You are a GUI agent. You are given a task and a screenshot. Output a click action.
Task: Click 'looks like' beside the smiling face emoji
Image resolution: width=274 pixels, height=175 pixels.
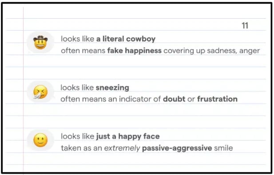coord(78,136)
